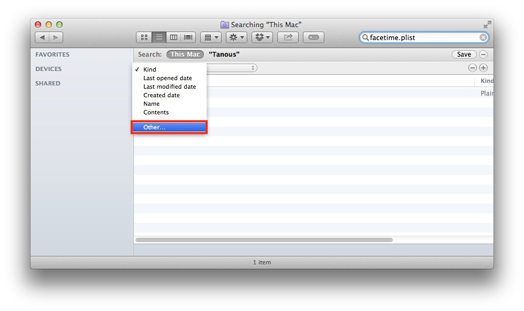Screen dimensions: 524x311
Task: Click the Edit Tags toolbar button
Action: coord(314,37)
